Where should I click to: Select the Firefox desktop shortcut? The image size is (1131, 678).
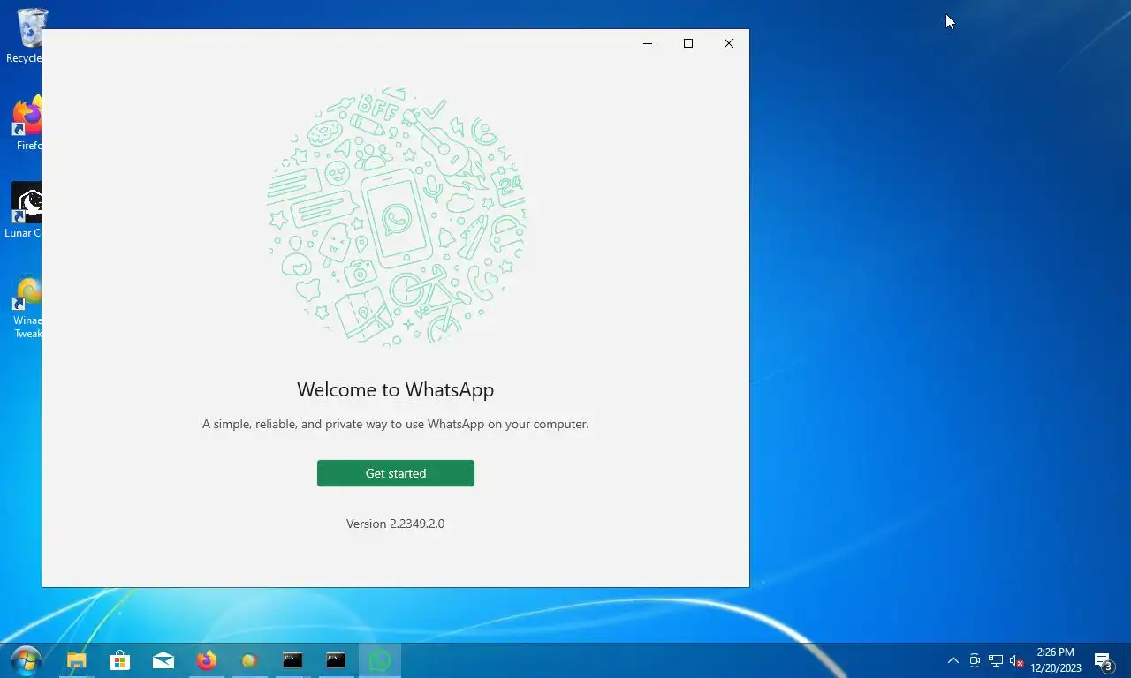(27, 124)
